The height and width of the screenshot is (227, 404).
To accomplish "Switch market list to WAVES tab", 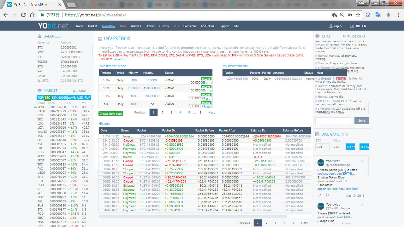I will point(72,98).
